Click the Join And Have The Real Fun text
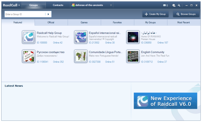The width and height of the screenshot is (202, 122). point(155,56)
